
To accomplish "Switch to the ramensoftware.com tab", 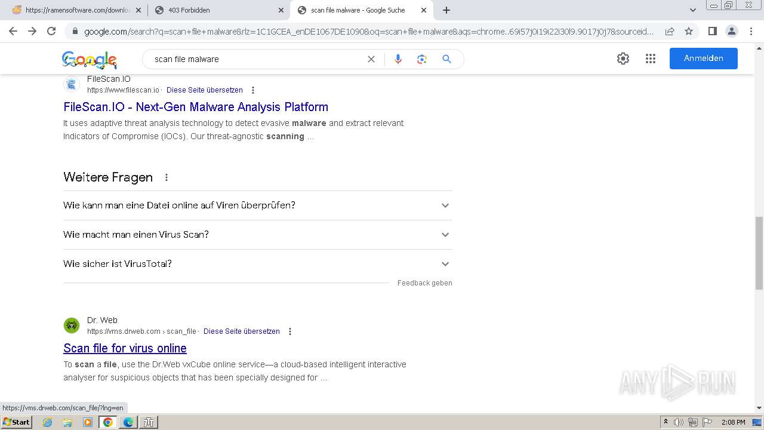I will (76, 10).
